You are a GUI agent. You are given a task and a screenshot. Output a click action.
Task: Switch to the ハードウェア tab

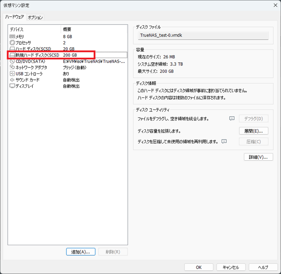[x=14, y=17]
